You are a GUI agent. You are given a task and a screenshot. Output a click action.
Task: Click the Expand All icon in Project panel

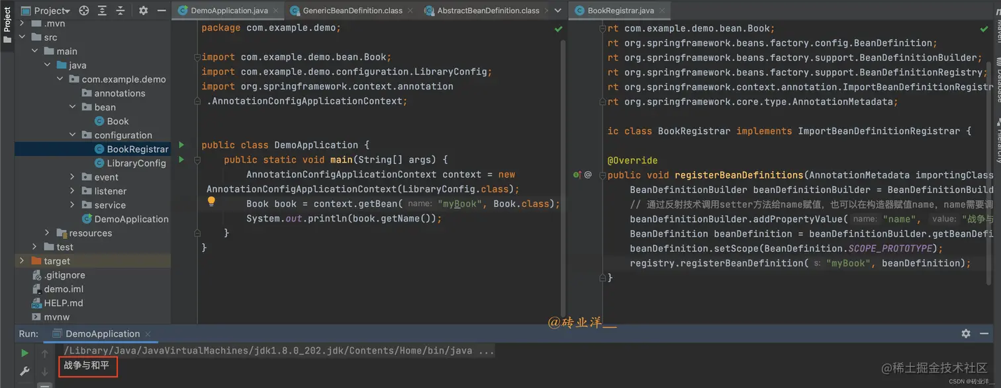pos(103,11)
